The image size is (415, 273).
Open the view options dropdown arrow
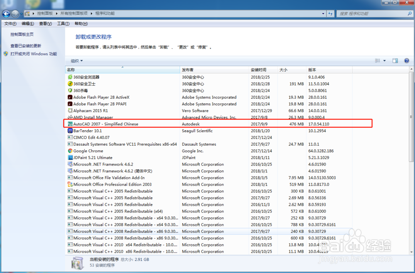coord(384,61)
